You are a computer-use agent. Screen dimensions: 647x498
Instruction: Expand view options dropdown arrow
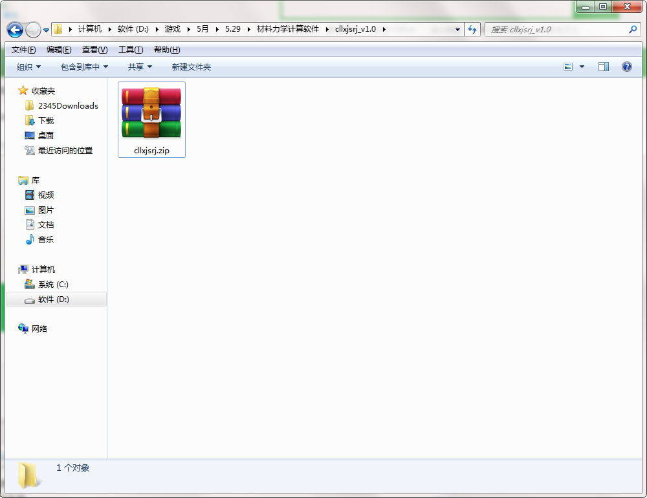(x=582, y=67)
